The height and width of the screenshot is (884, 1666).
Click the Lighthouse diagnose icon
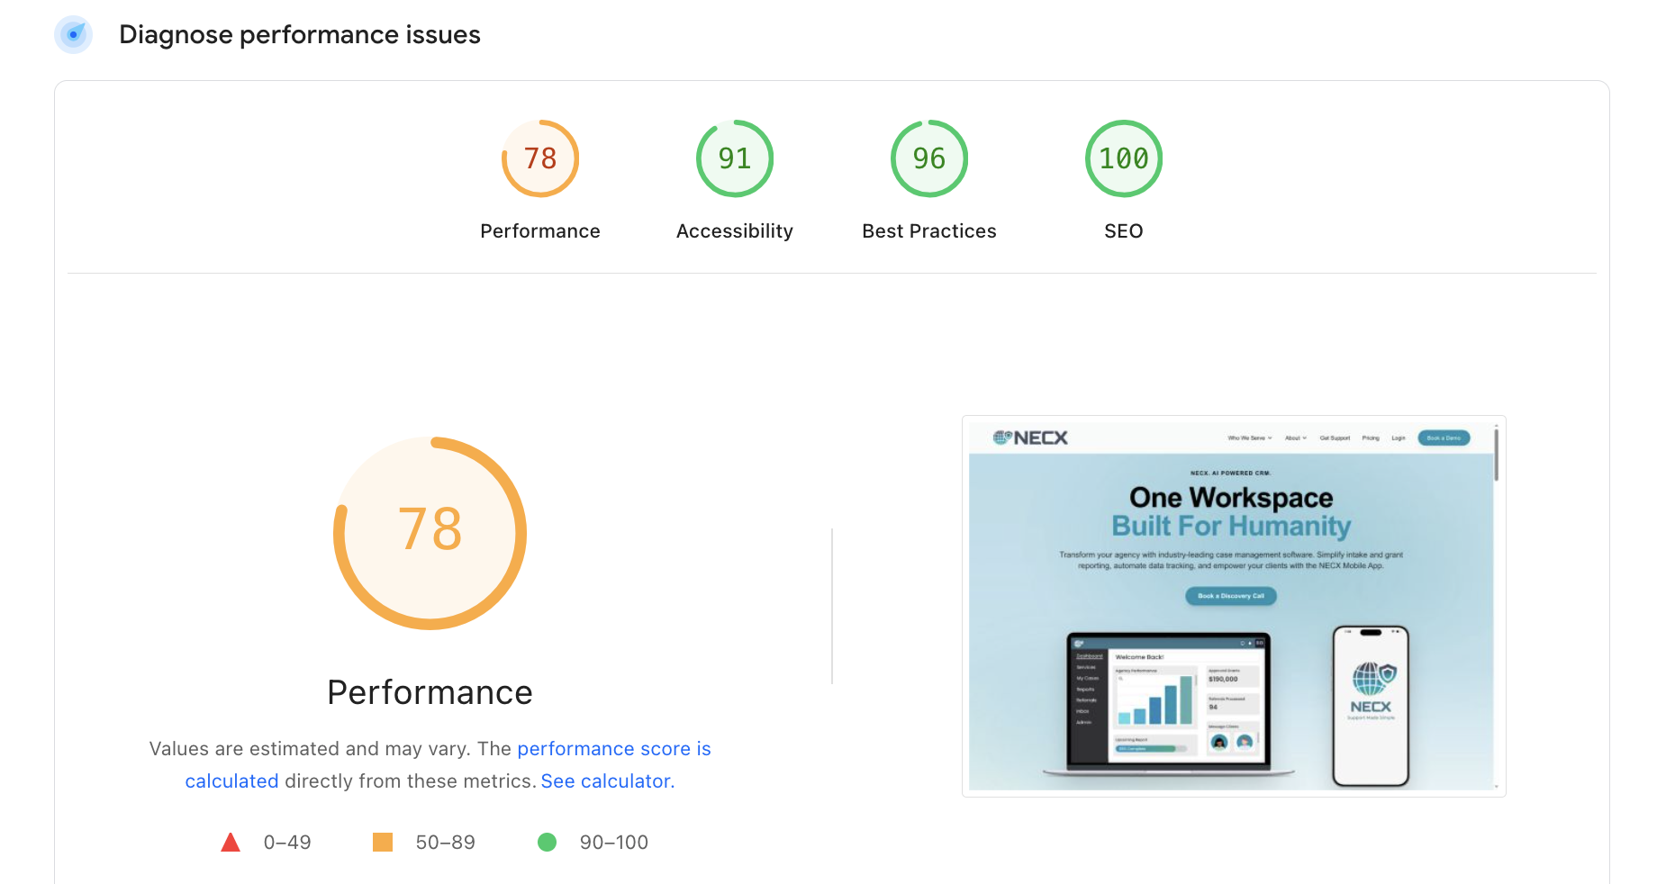[73, 34]
